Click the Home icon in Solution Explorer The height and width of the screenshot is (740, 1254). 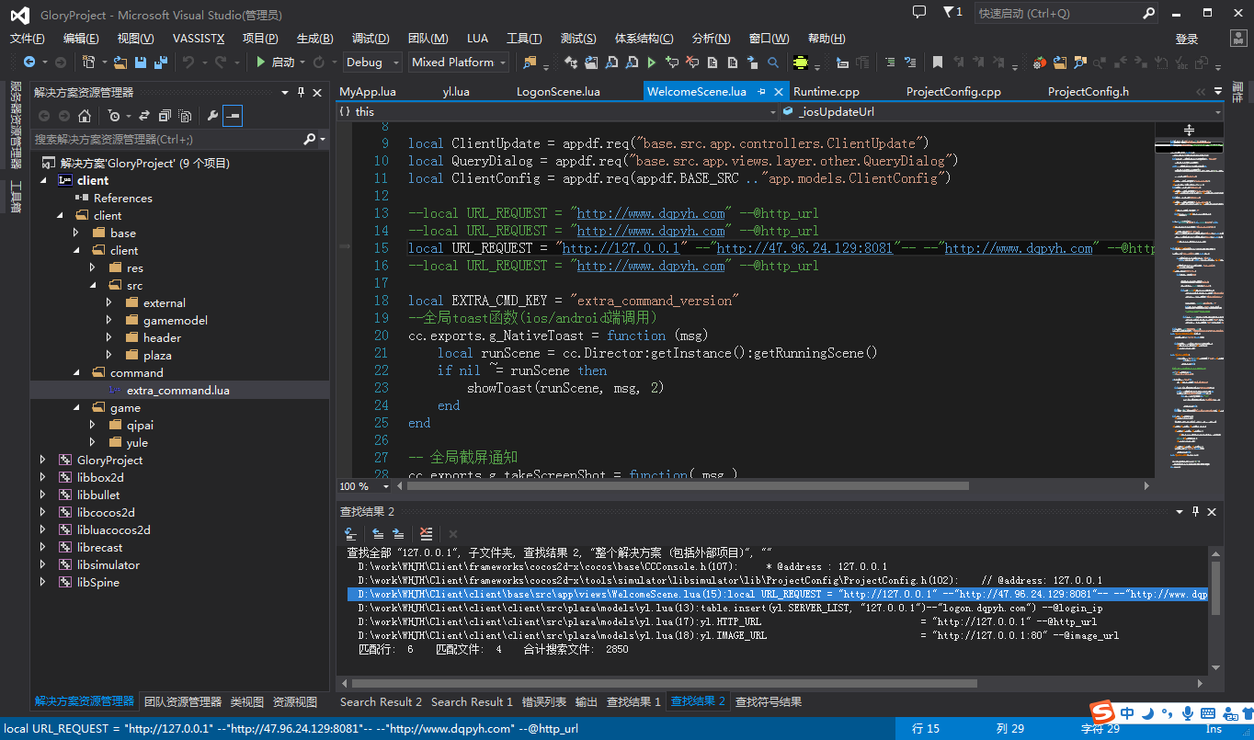85,116
